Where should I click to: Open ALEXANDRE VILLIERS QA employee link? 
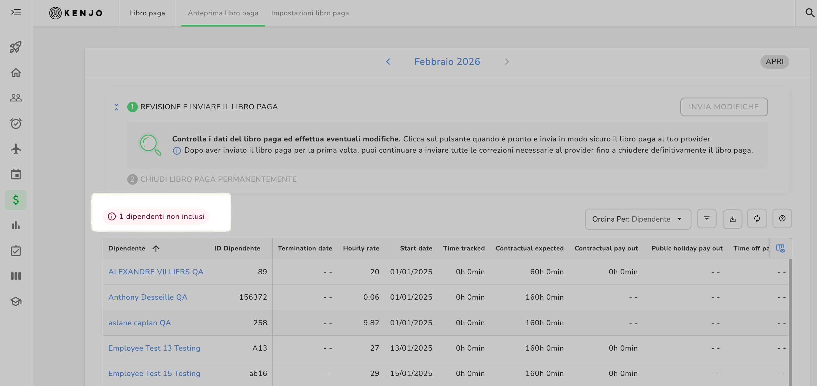[x=156, y=272]
